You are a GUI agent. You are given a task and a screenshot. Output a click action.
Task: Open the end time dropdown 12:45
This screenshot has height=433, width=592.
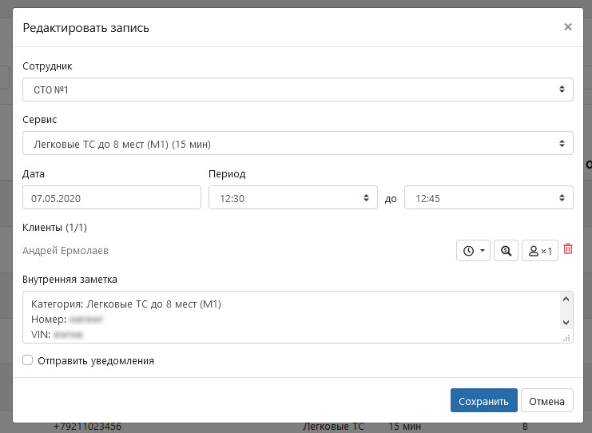[x=489, y=197]
